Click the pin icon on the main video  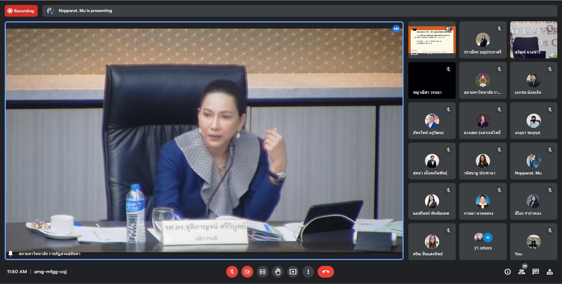tap(11, 254)
